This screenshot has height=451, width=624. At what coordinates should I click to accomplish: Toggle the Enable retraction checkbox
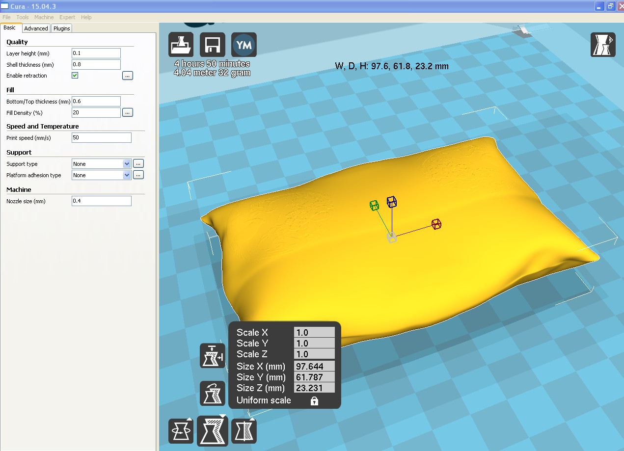(x=75, y=76)
